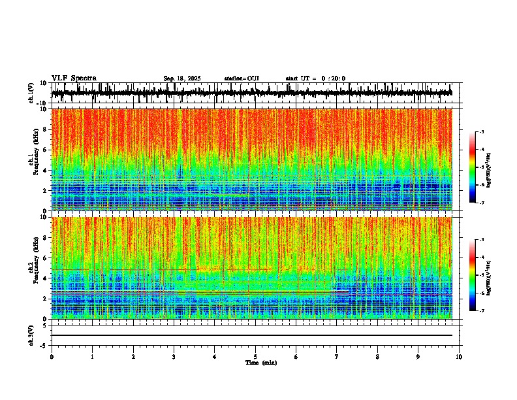Click inside the ch.1 spectrogram plot
This screenshot has height=400, width=517.
click(252, 159)
